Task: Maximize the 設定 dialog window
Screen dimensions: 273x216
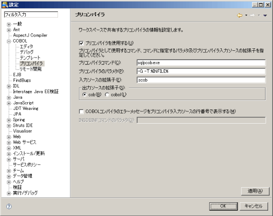Action: [261, 5]
